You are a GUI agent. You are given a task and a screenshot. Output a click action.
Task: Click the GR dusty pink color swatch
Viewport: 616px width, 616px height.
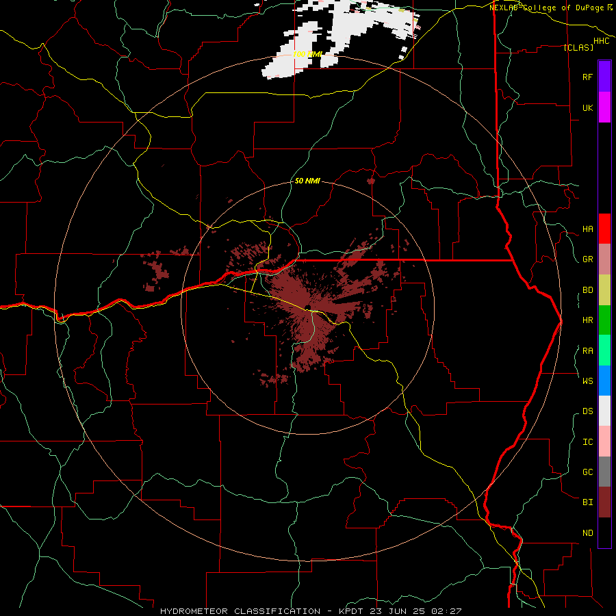[x=604, y=259]
